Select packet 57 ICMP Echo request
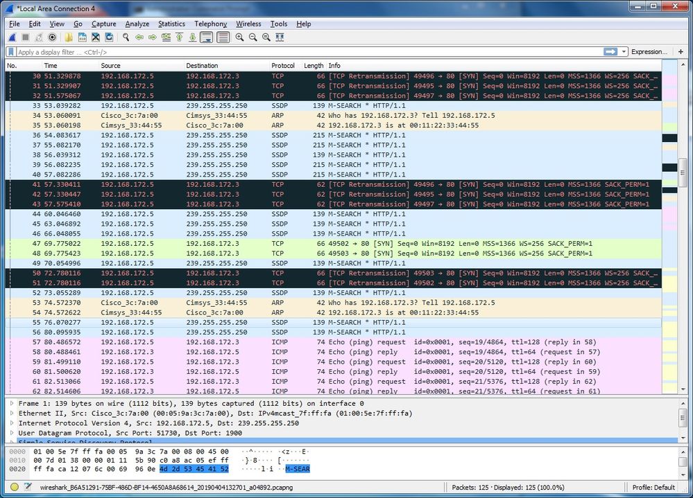The height and width of the screenshot is (498, 693). 334,342
